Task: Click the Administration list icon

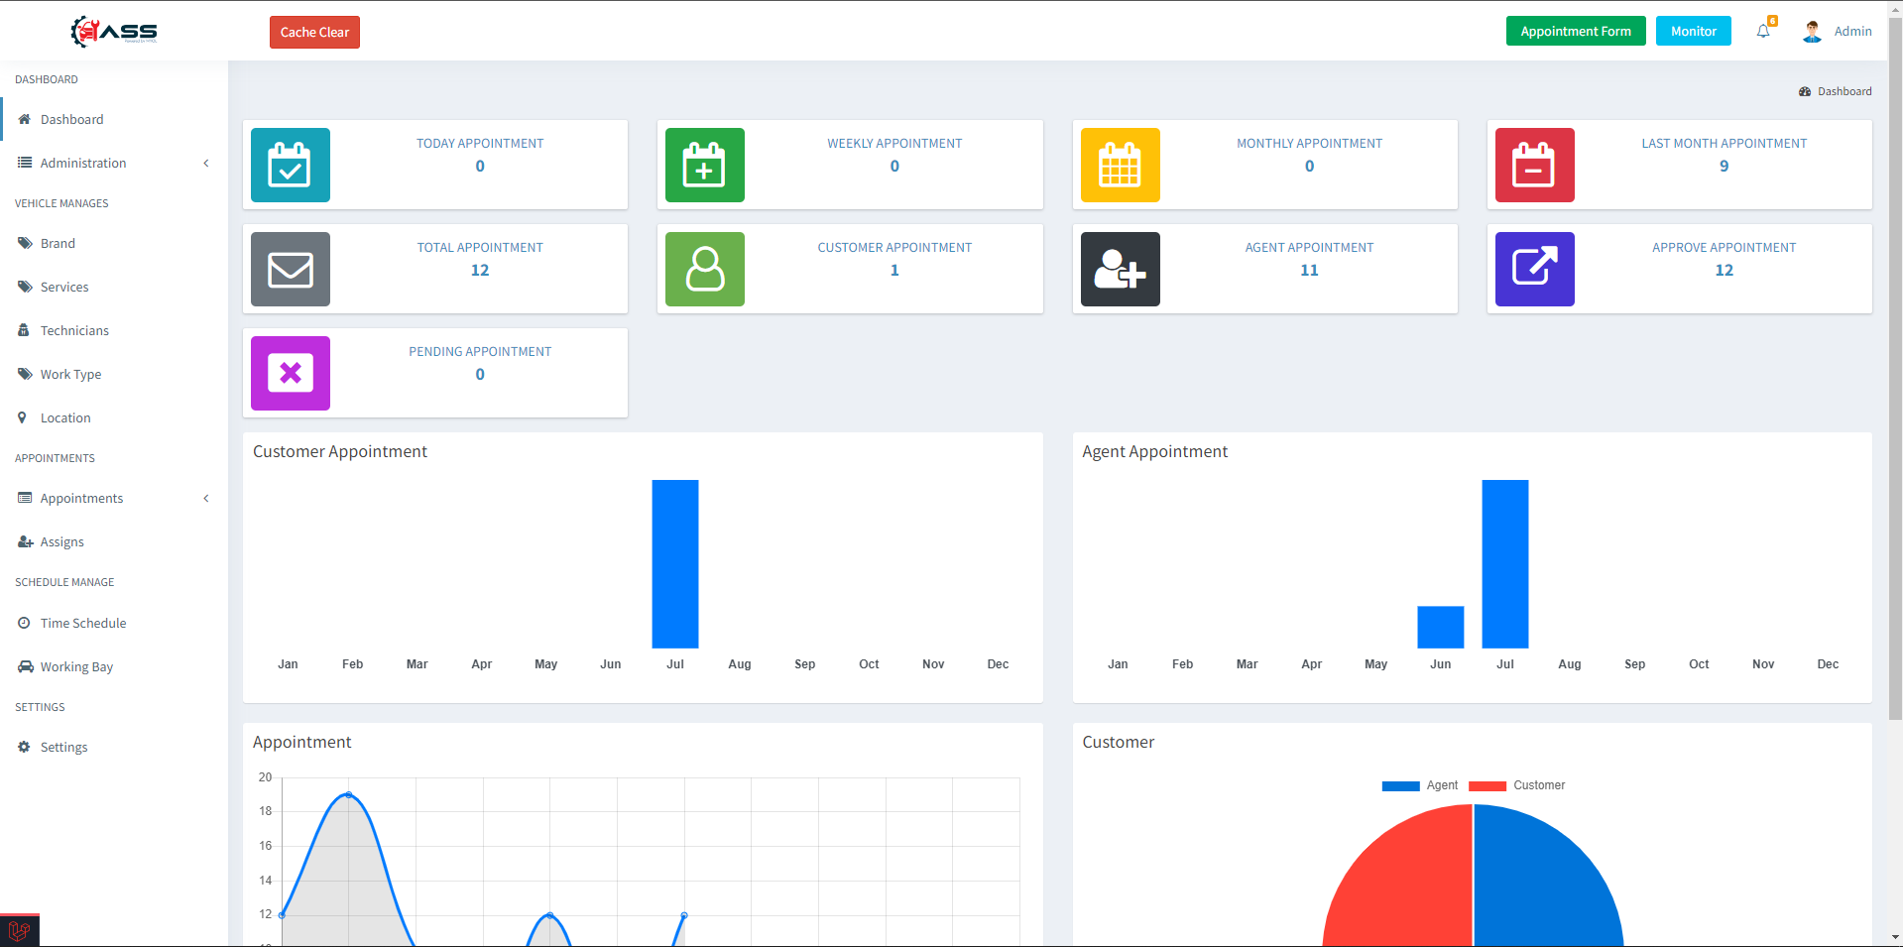Action: click(25, 163)
